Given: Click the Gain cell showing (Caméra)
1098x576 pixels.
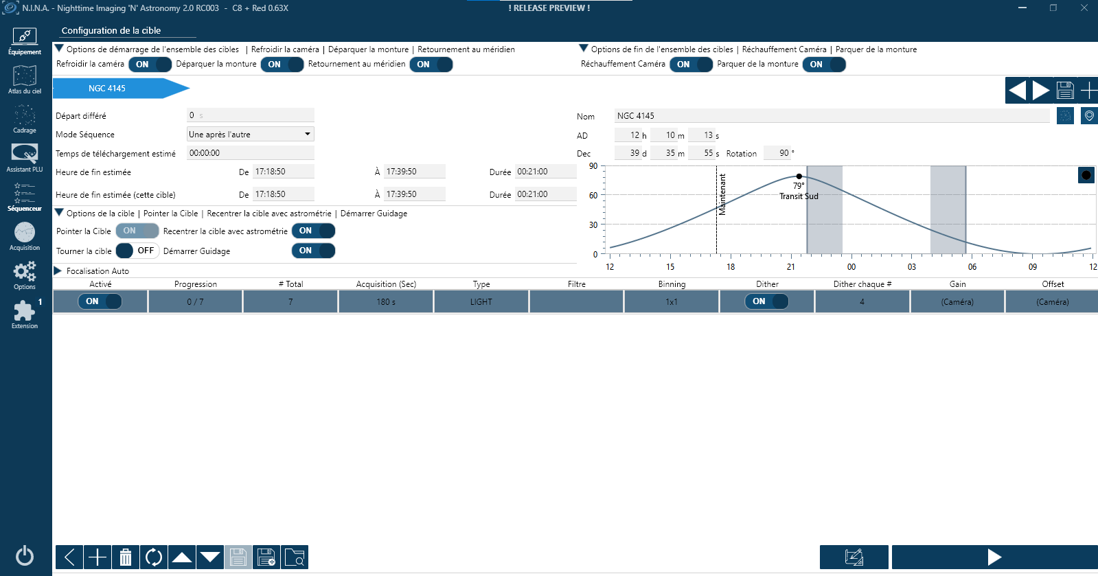Looking at the screenshot, I should tap(957, 302).
